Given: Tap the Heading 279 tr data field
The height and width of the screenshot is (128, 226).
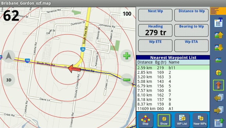Looking at the screenshot, I should click(x=155, y=30).
